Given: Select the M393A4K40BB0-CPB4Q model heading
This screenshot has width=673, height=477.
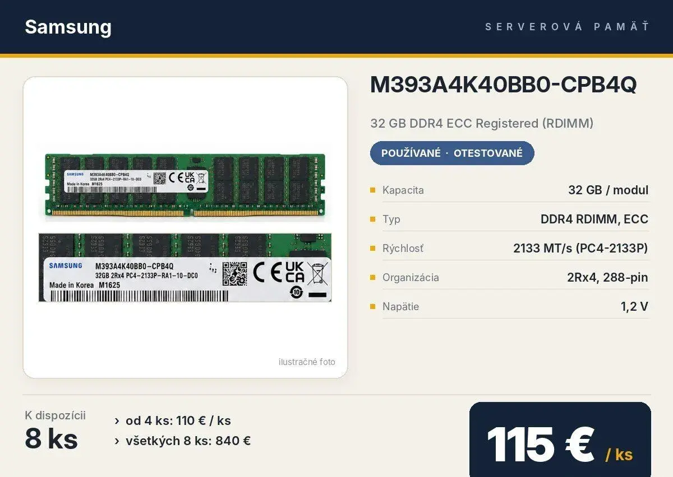Looking at the screenshot, I should click(x=504, y=85).
